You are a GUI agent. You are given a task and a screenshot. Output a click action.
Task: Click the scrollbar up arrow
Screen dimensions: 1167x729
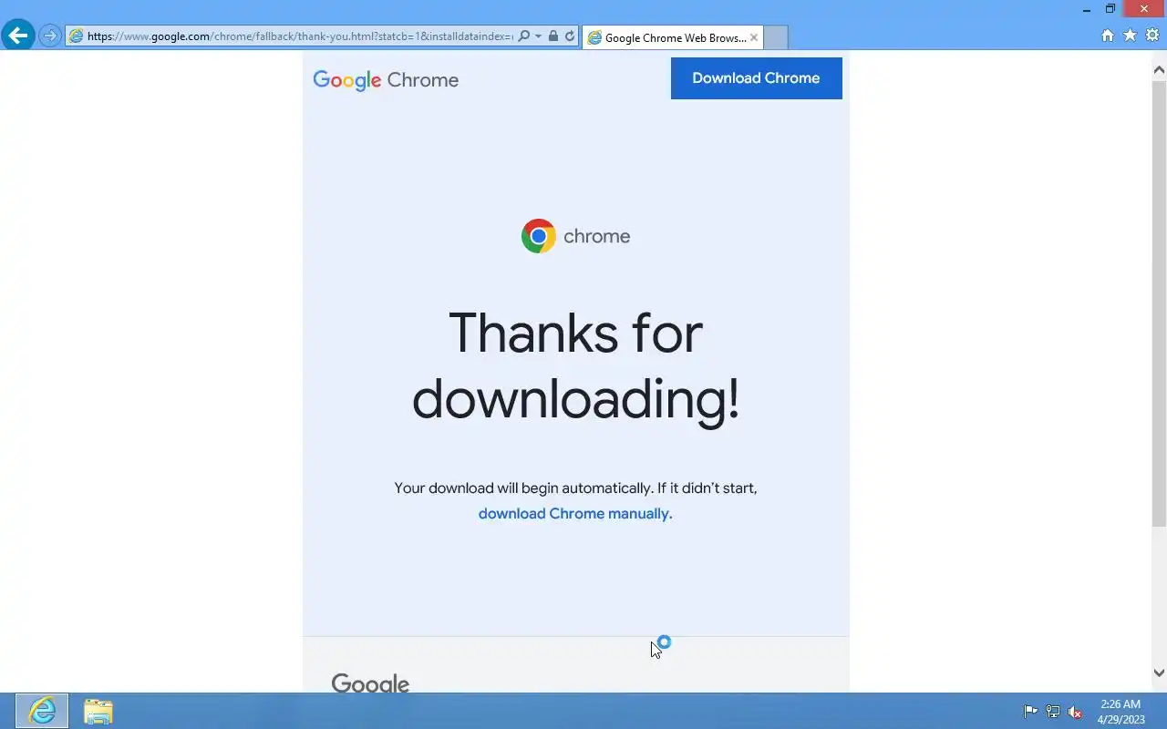tap(1159, 70)
